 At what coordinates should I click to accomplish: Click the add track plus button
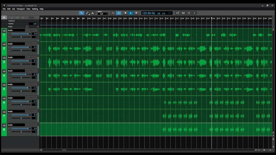pyautogui.click(x=4, y=18)
